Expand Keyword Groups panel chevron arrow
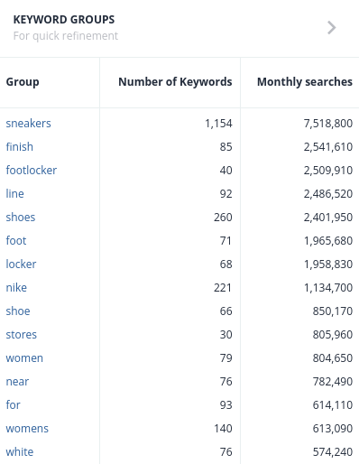This screenshot has height=464, width=359. point(331,28)
